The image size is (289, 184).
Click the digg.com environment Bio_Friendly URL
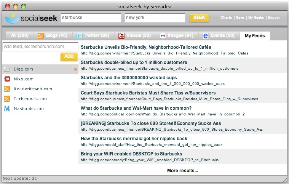point(164,53)
